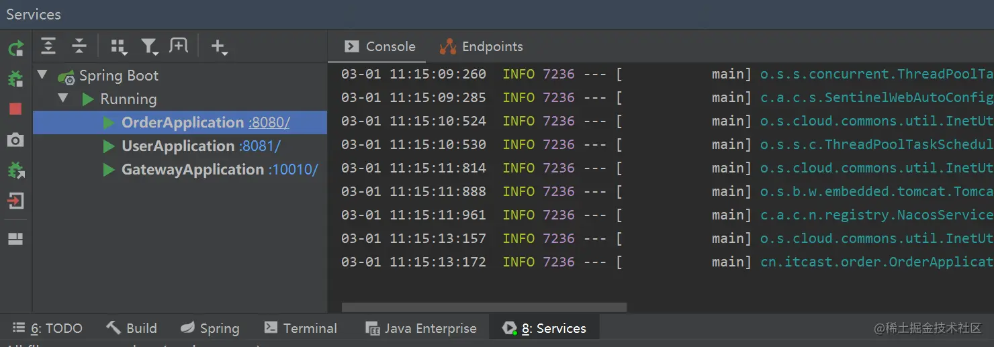Click log line timestamped 11:15:10:524
Screen dimensions: 994x347
click(x=667, y=121)
